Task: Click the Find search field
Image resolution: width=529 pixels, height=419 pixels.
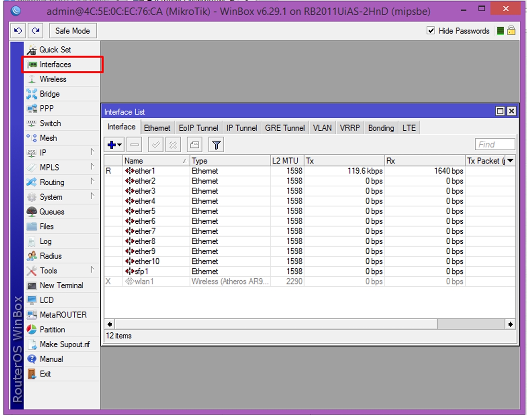Action: pyautogui.click(x=495, y=145)
